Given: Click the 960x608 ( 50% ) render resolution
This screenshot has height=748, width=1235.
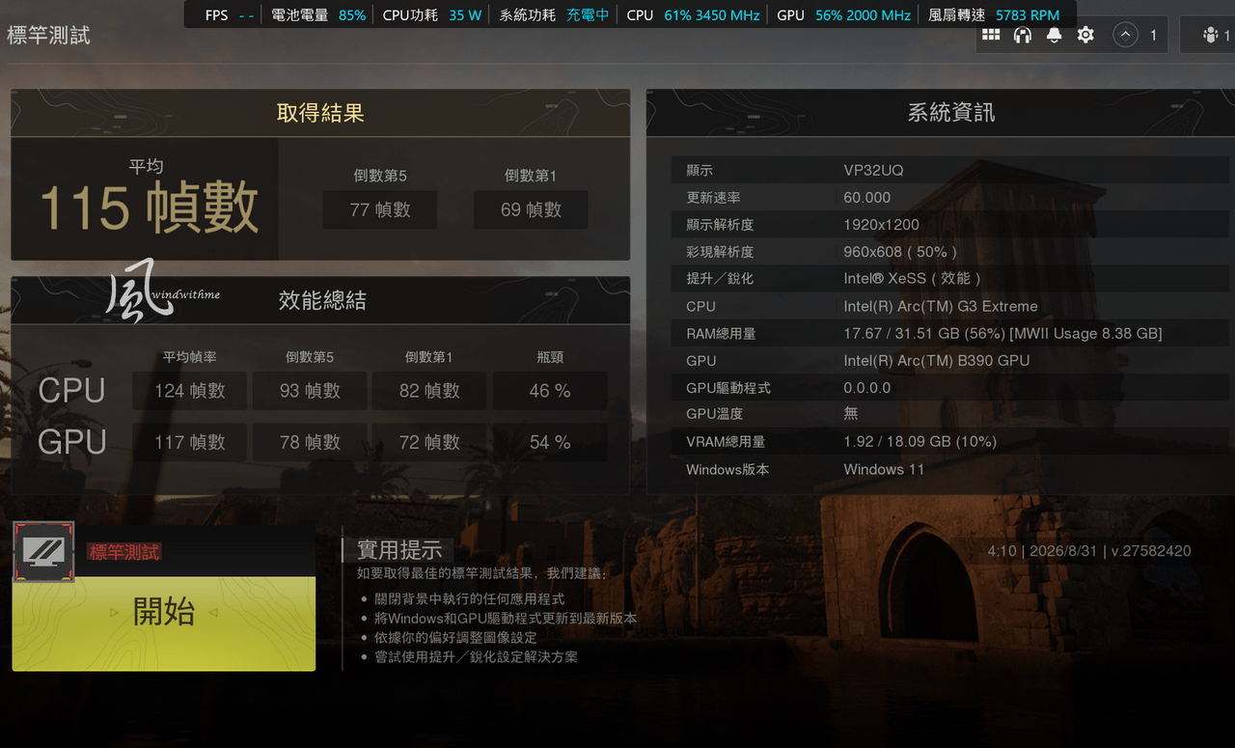Looking at the screenshot, I should click(900, 251).
